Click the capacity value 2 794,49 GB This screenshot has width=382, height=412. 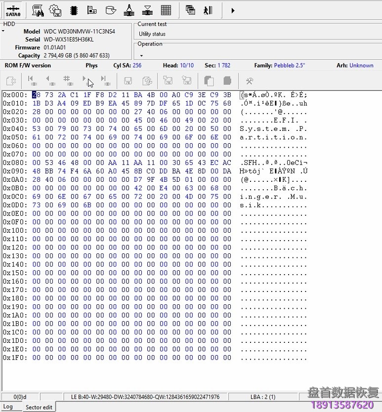[77, 55]
